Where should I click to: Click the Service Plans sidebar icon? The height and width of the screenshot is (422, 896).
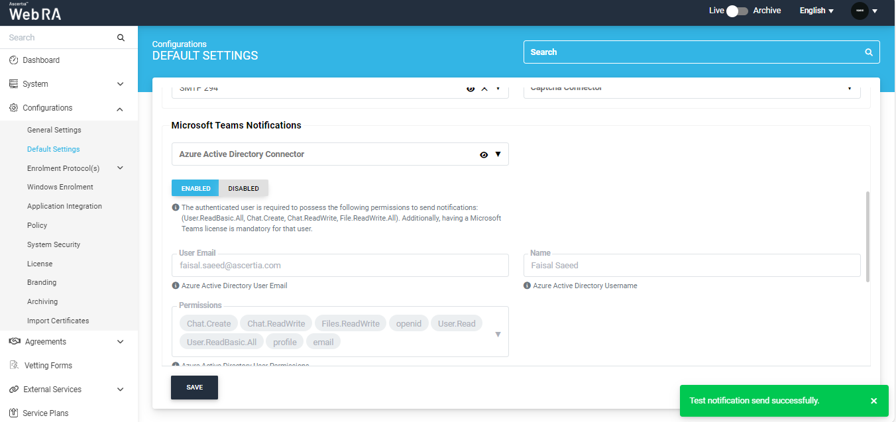[x=13, y=413]
